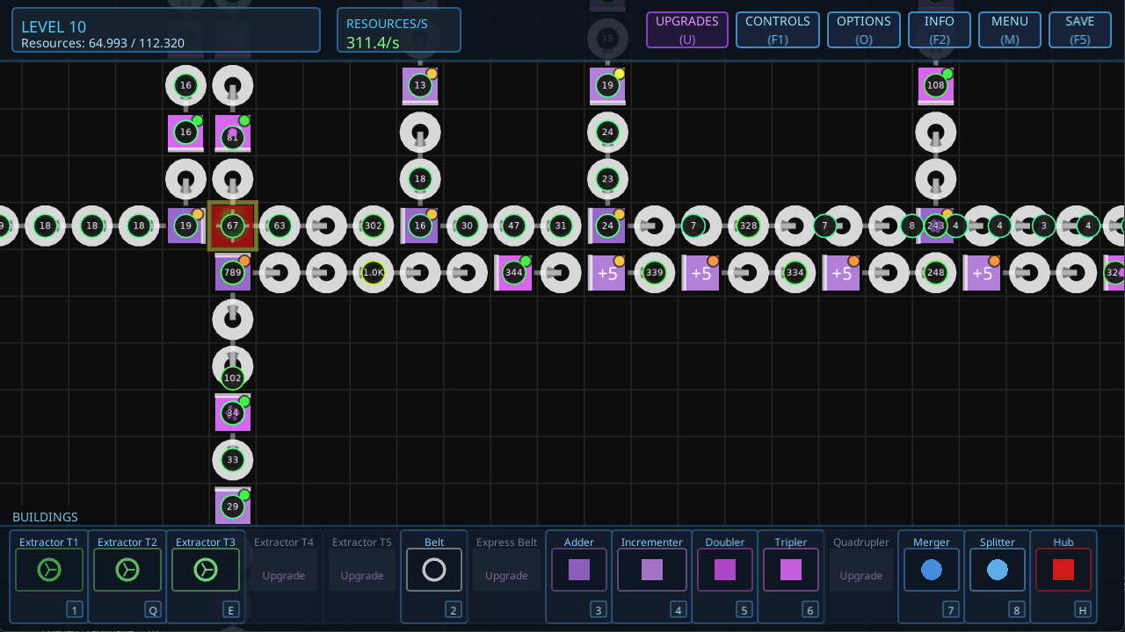Viewport: 1125px width, 632px height.
Task: Click the +5 incrementer between belts 339 and 334
Action: [700, 272]
